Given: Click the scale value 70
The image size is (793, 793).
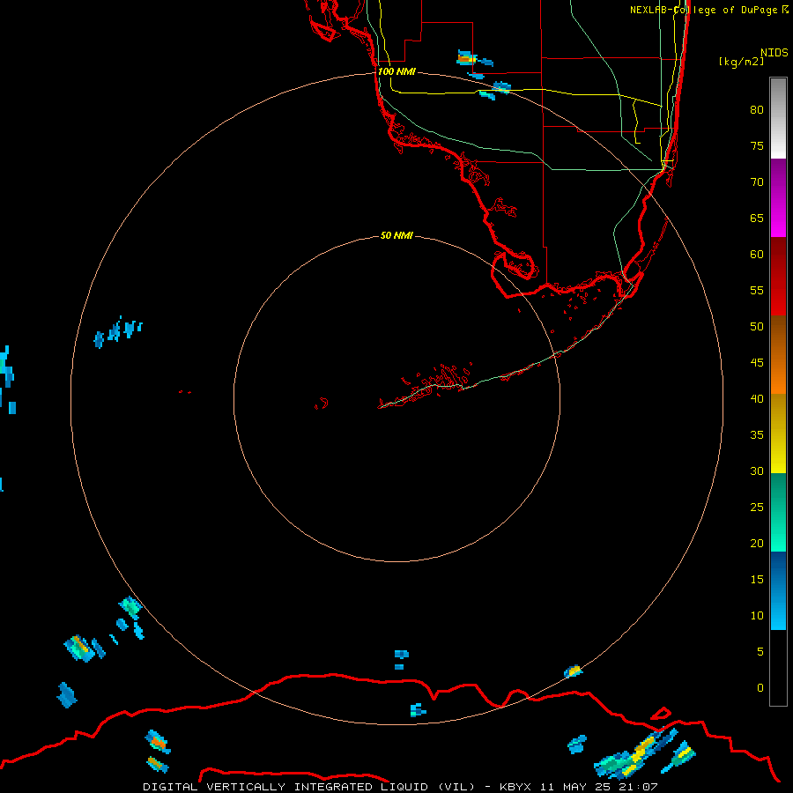Looking at the screenshot, I should (x=757, y=182).
